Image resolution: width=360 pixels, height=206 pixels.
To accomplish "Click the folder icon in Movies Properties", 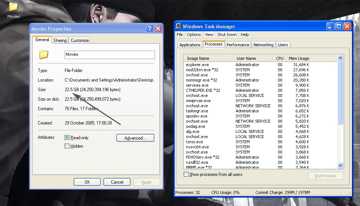I will coord(44,54).
